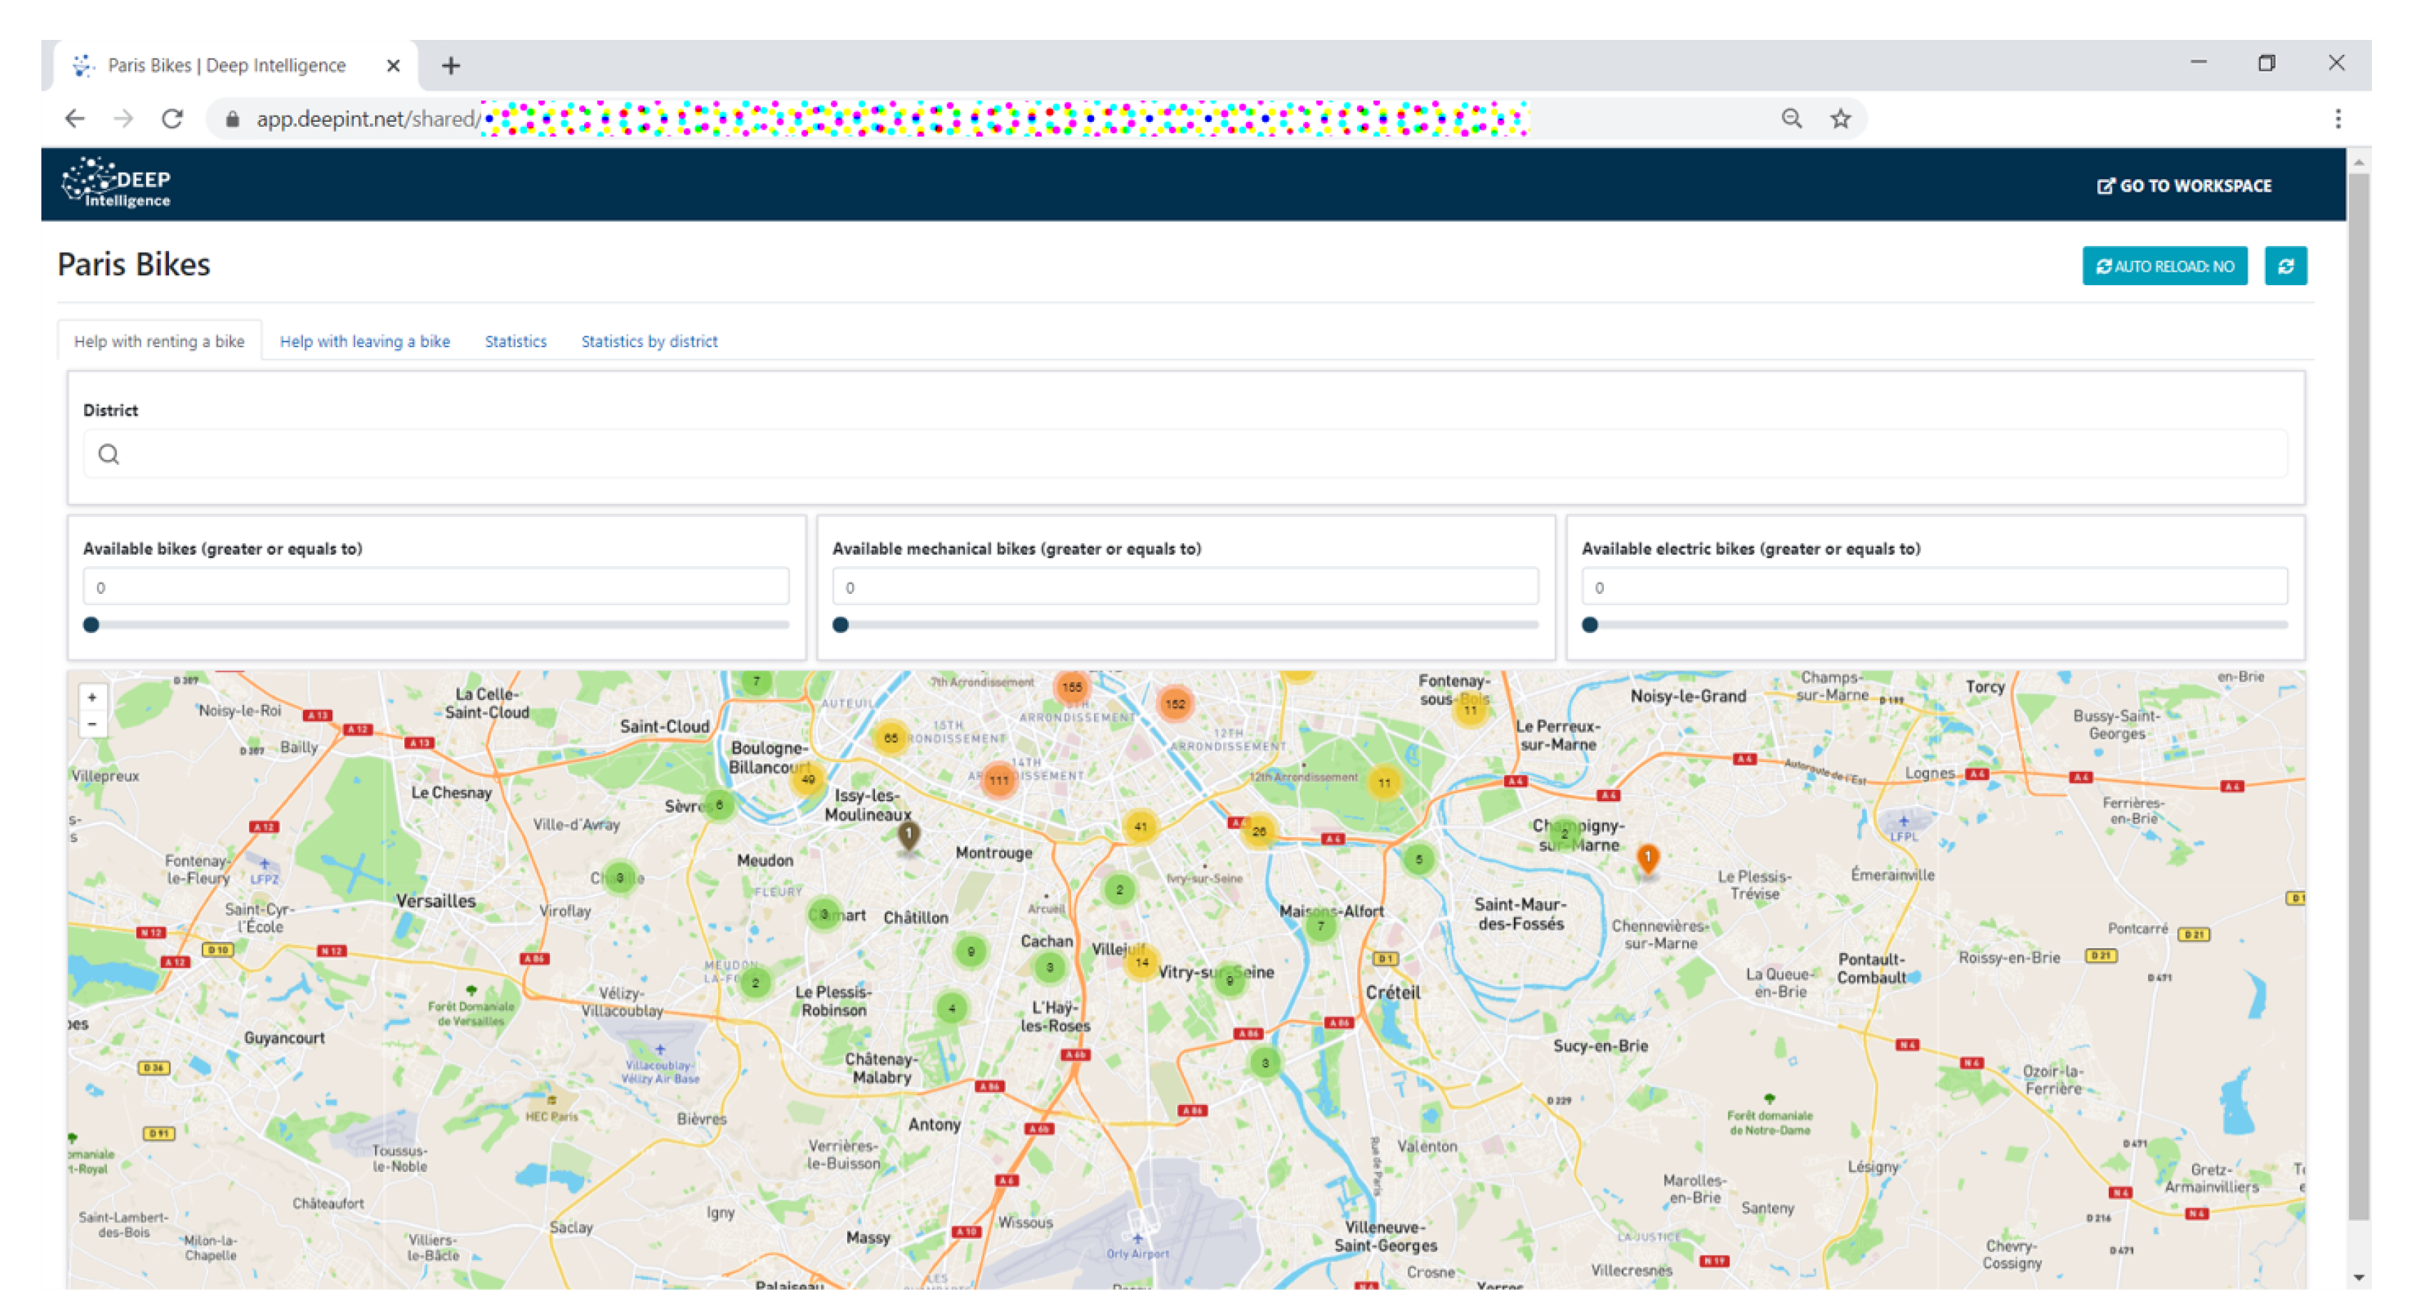Screen dimensions: 2409x1316
Task: Open the District search dropdown field
Action: point(1184,454)
